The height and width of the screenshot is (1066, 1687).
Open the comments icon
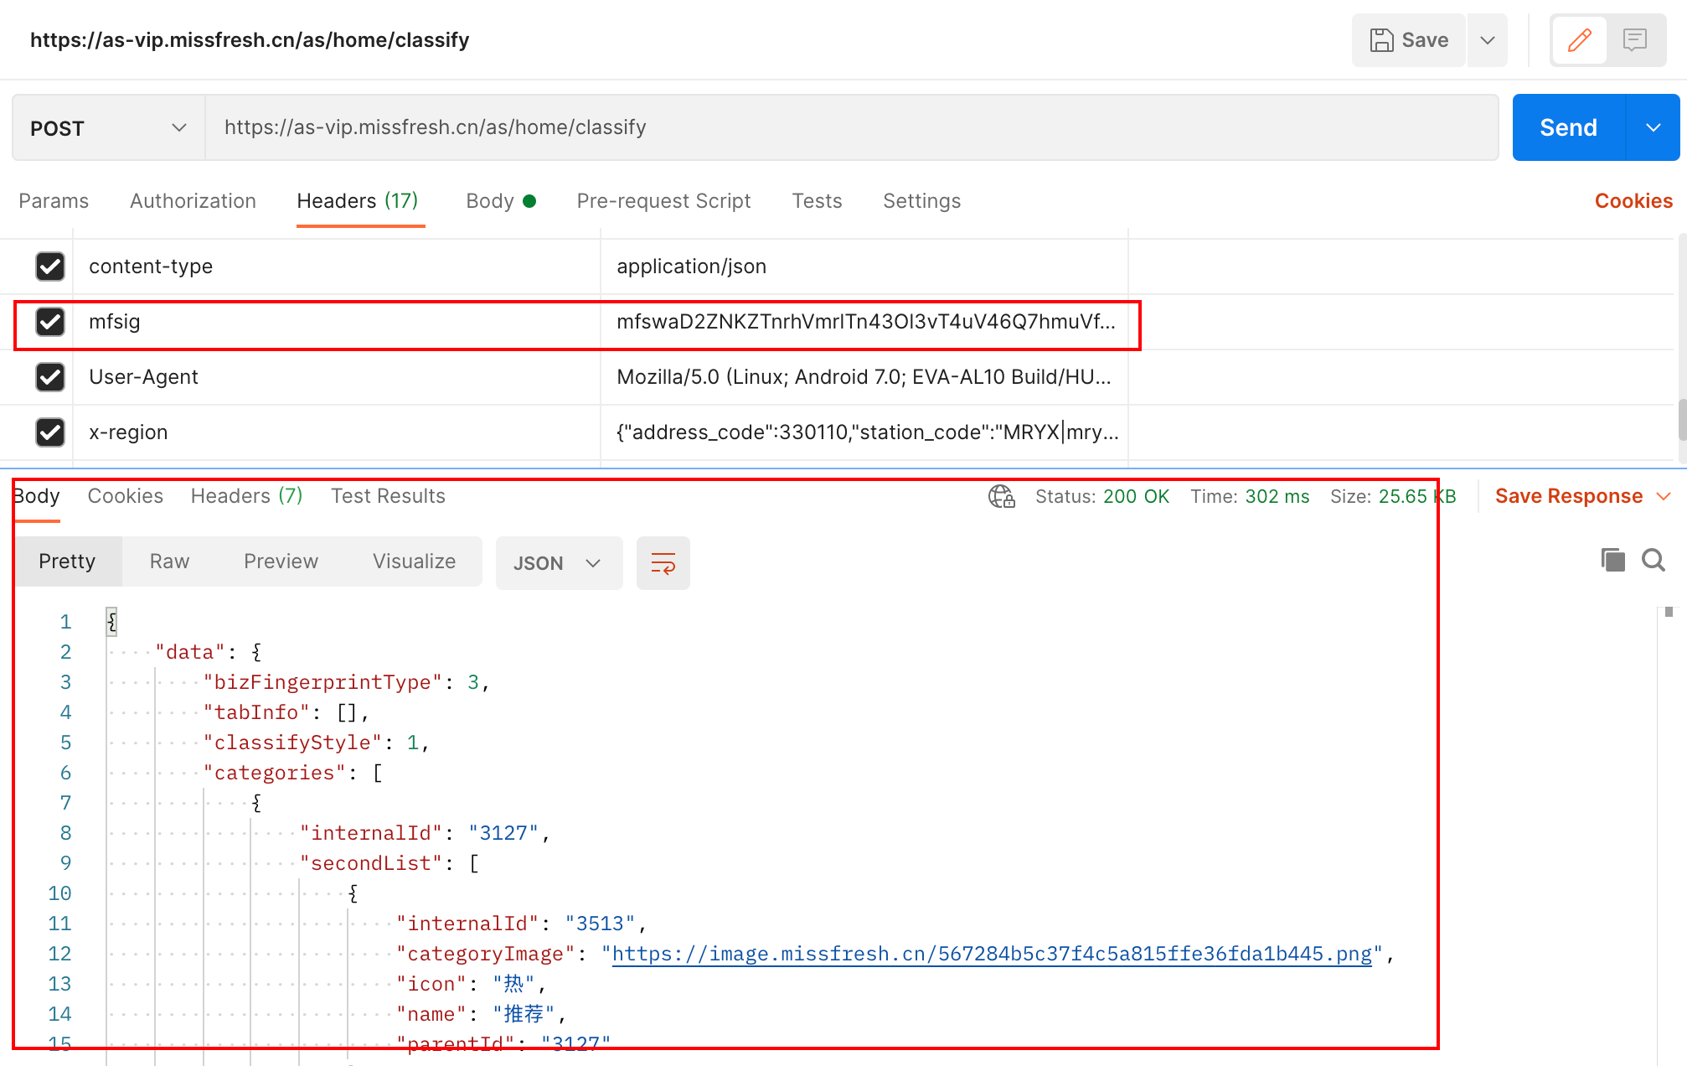coord(1634,40)
